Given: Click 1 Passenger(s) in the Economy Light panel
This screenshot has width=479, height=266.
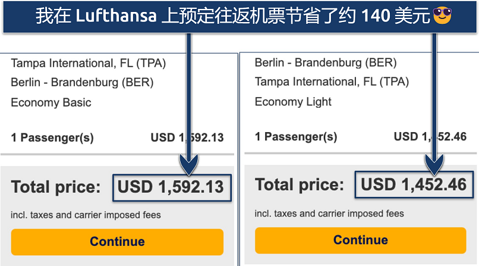Looking at the screenshot, I should pyautogui.click(x=296, y=137).
